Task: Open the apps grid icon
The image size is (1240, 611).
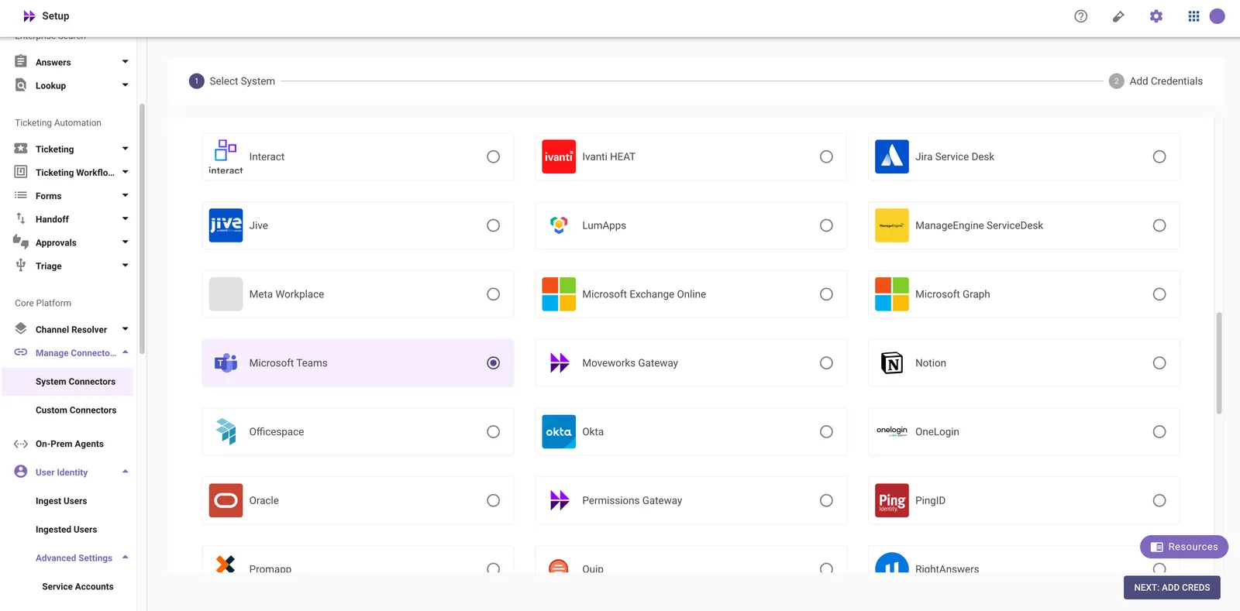Action: click(1193, 16)
